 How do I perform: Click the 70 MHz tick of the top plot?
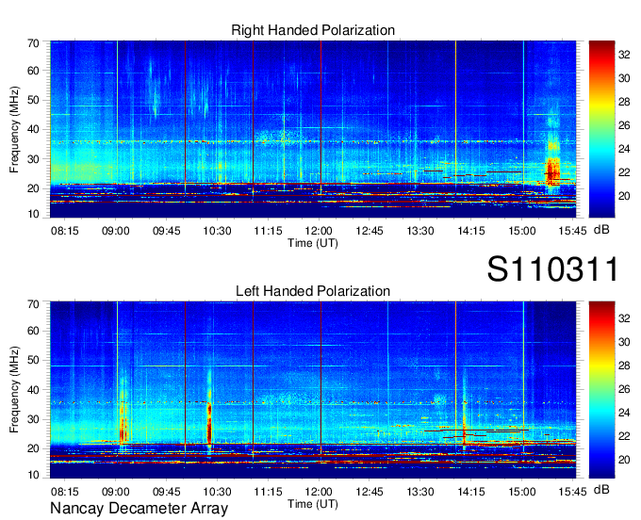(34, 43)
